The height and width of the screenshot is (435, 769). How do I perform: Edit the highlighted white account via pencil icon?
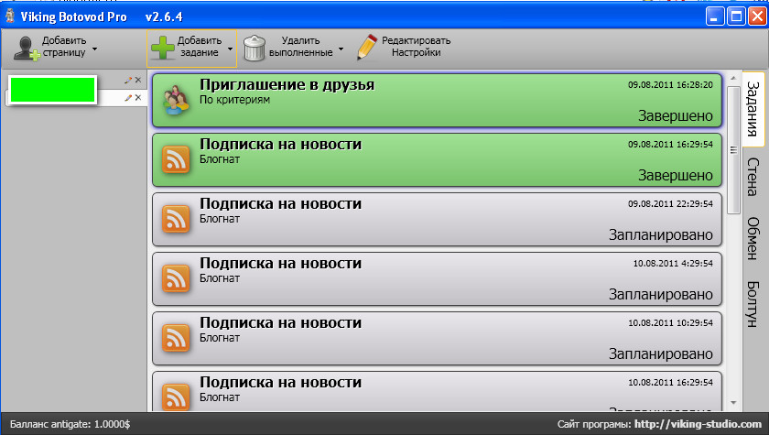pyautogui.click(x=128, y=98)
